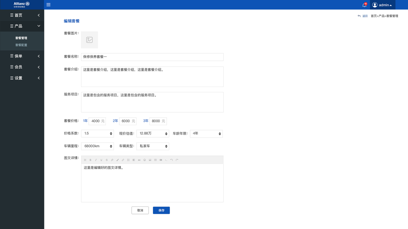The width and height of the screenshot is (408, 229).
Task: Click the 保存 button
Action: (161, 210)
